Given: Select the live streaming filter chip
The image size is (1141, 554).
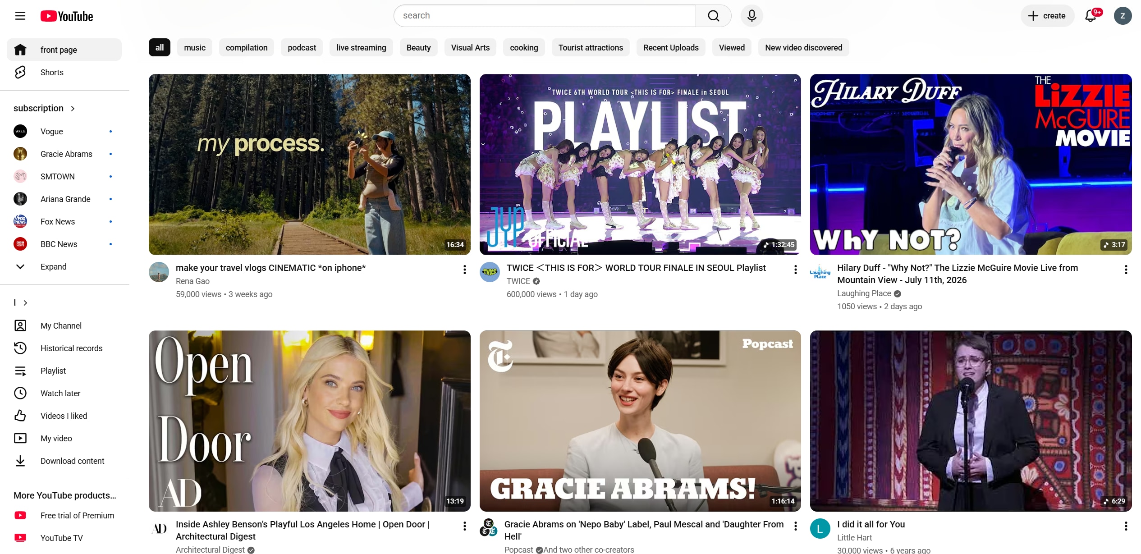Looking at the screenshot, I should (x=361, y=48).
